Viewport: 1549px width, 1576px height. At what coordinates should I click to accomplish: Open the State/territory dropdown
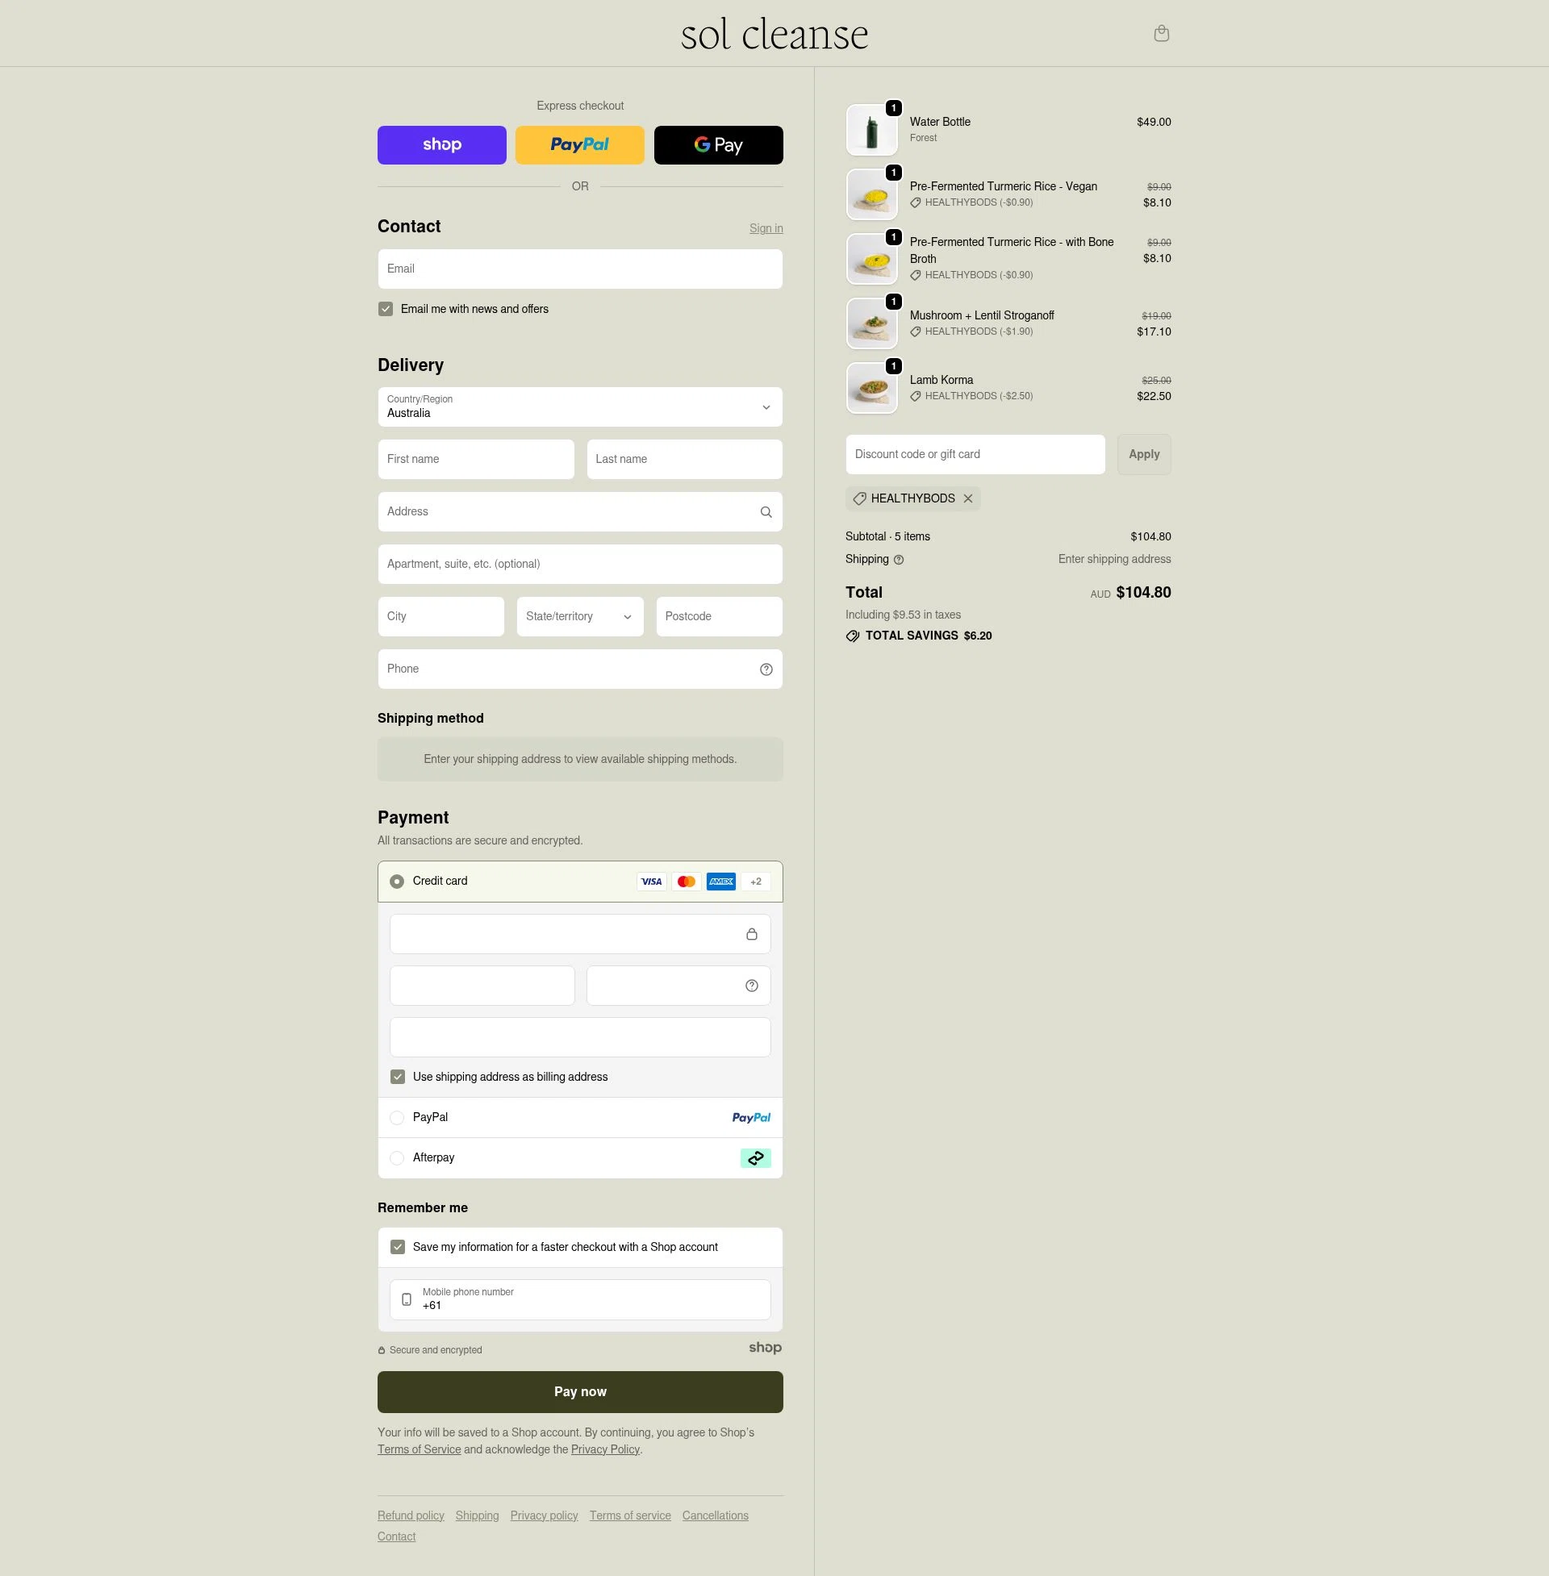click(x=579, y=616)
